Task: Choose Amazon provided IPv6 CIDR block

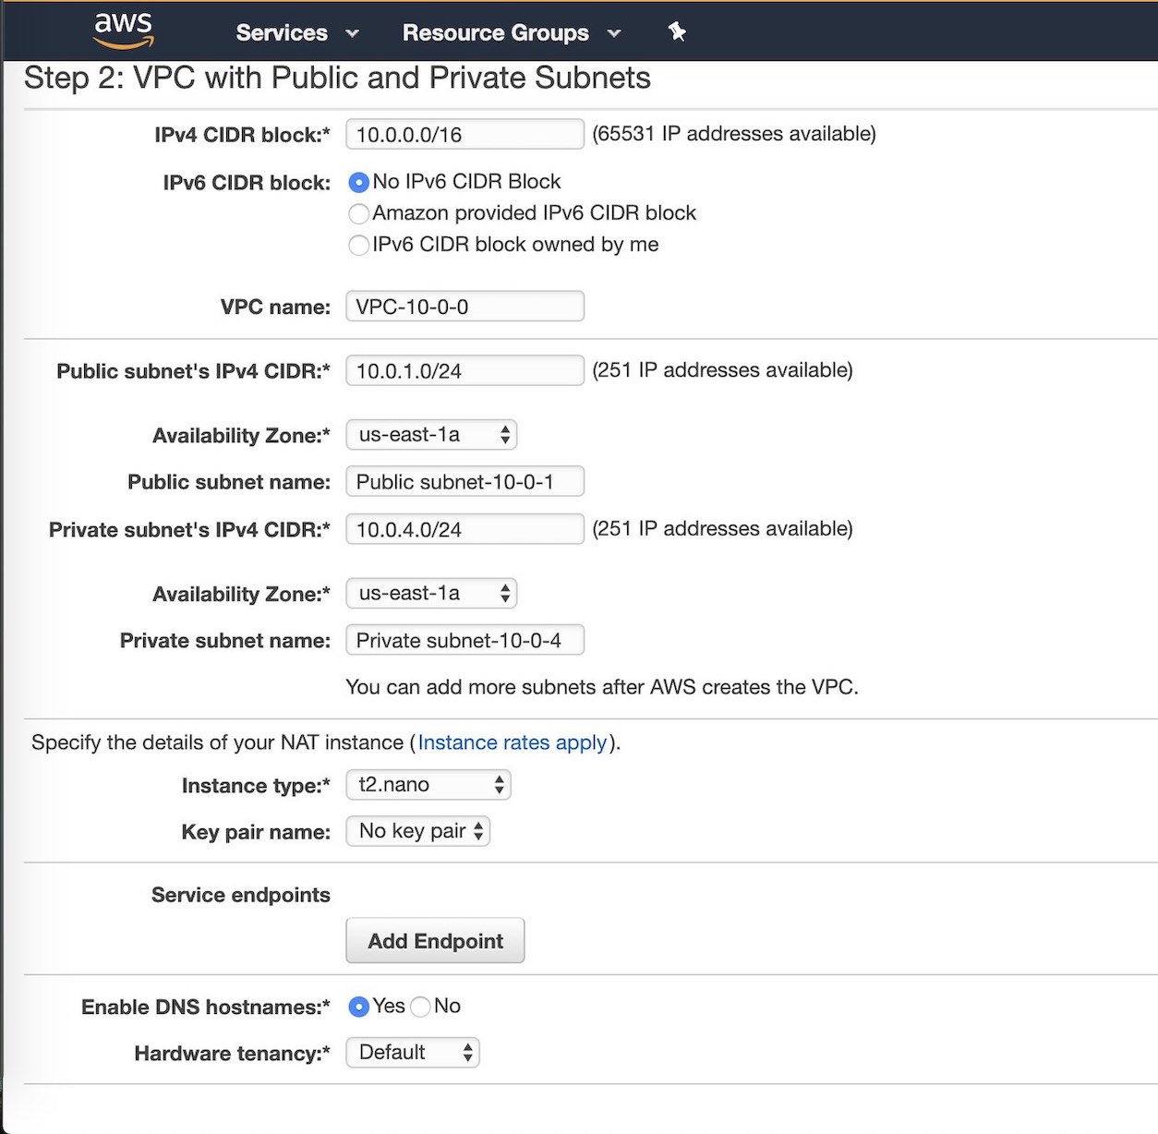Action: point(358,213)
